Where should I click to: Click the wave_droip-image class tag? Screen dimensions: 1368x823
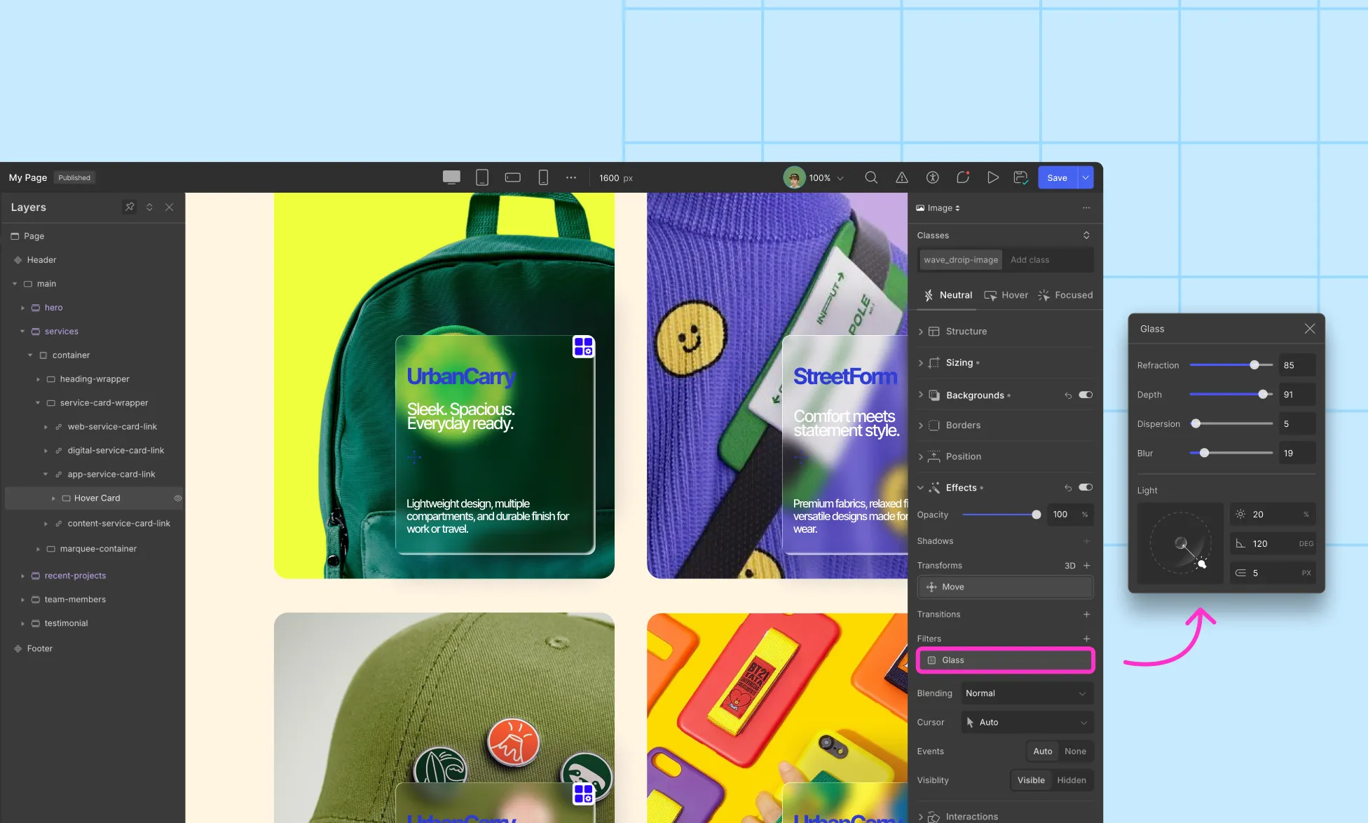coord(961,260)
